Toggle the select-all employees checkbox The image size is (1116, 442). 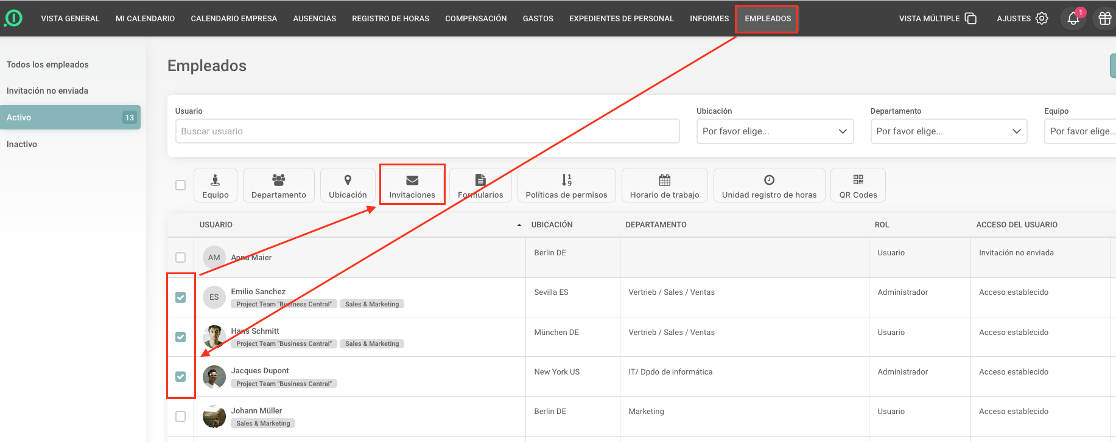(x=181, y=185)
